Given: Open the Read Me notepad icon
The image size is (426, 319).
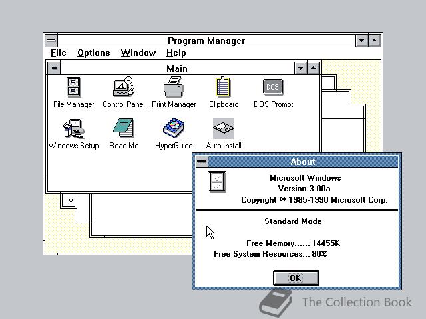Looking at the screenshot, I should click(x=124, y=128).
